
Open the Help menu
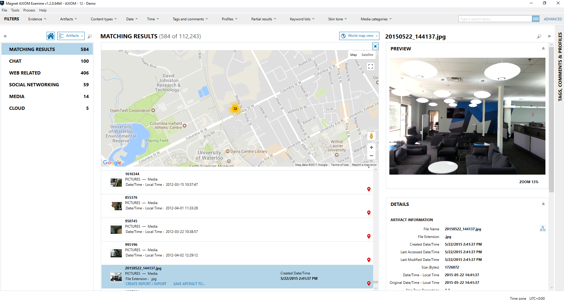tap(43, 10)
